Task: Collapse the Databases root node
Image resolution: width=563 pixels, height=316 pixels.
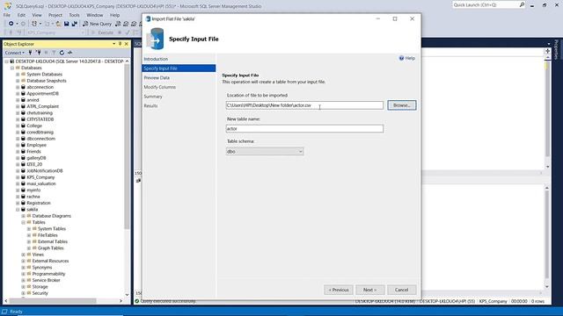Action: 11,68
